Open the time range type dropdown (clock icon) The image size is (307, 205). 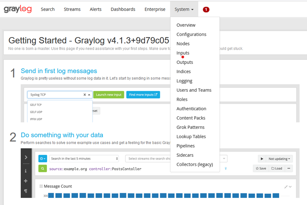pos(42,159)
